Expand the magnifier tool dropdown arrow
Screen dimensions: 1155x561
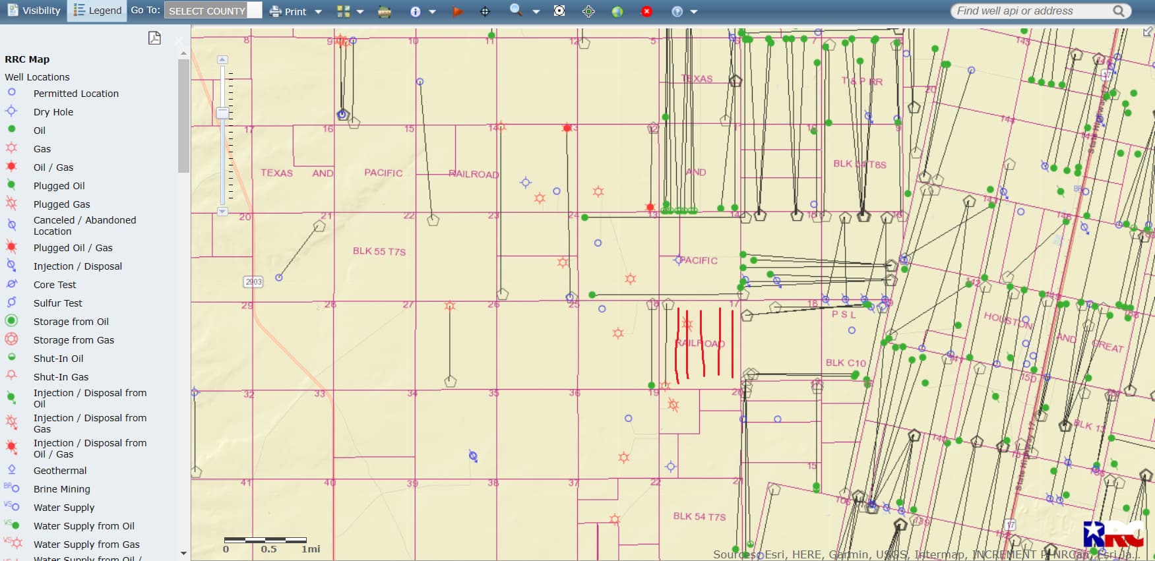coord(536,12)
